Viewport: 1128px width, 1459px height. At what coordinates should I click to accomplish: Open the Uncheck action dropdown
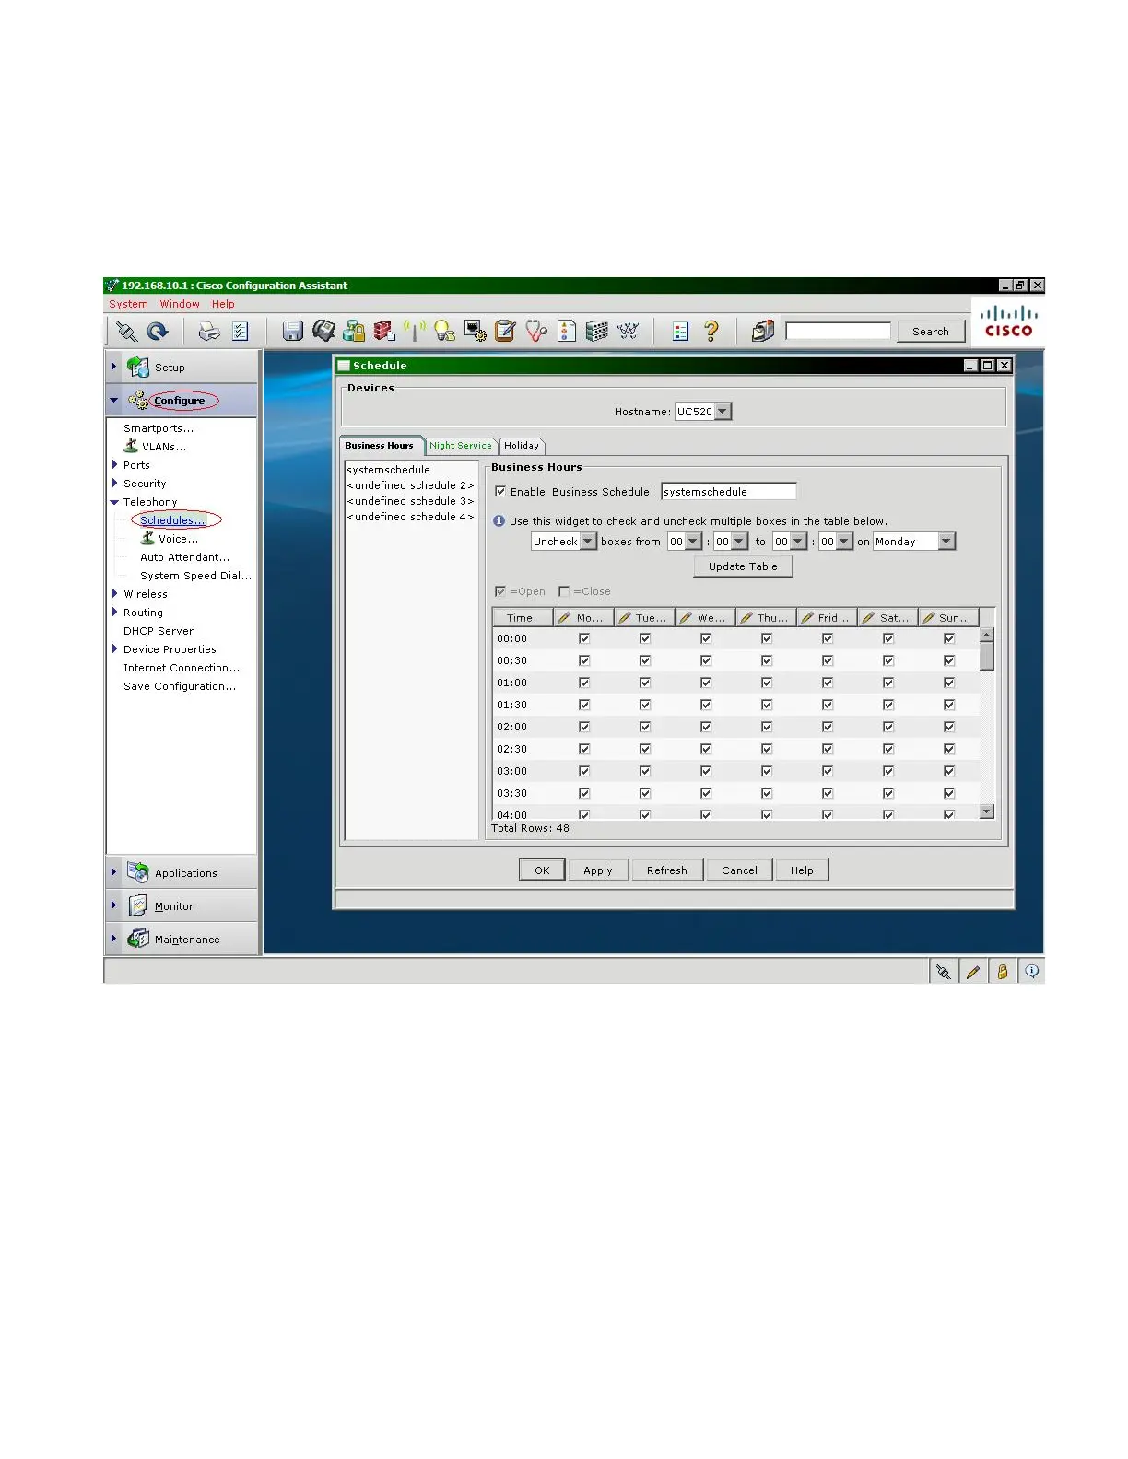[x=588, y=542]
